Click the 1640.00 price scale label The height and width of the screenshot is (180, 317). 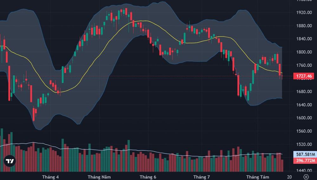click(x=304, y=105)
